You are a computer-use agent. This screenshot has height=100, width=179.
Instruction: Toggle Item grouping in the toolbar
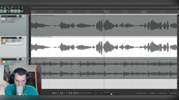pos(5,11)
